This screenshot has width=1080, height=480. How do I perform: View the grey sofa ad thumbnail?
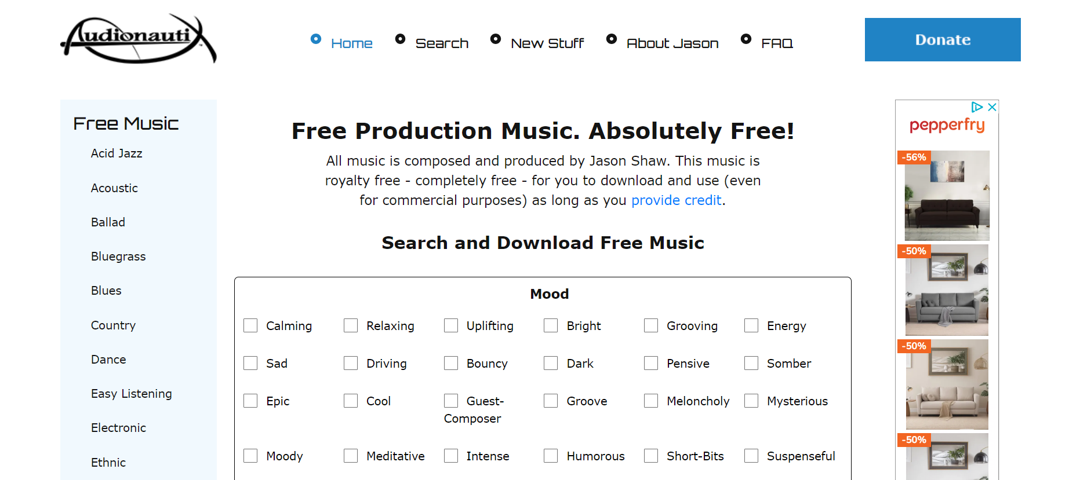[947, 290]
